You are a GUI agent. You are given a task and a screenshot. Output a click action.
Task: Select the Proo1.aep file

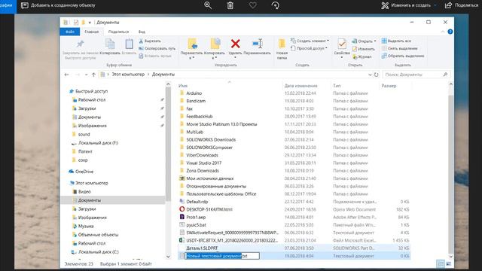196,217
